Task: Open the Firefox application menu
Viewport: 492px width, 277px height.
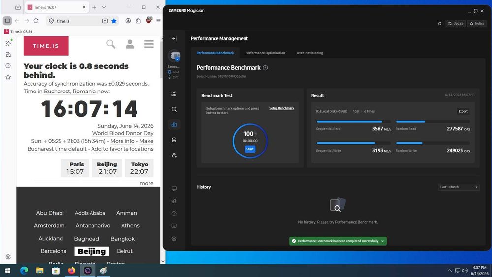Action: [x=158, y=21]
